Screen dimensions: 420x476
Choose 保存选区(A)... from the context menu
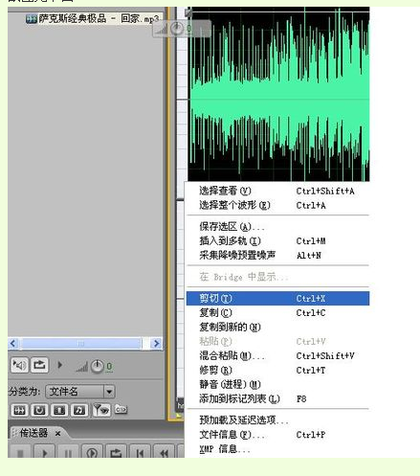pos(277,227)
